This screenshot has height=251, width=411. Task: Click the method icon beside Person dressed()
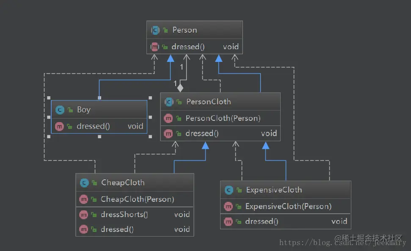point(154,47)
